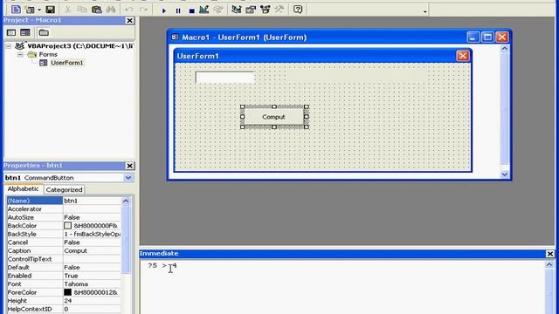Click the Cut scissors icon
559x314 pixels.
click(68, 10)
